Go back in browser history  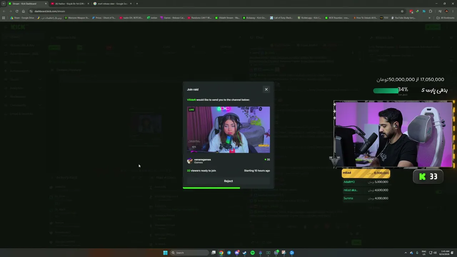click(4, 11)
